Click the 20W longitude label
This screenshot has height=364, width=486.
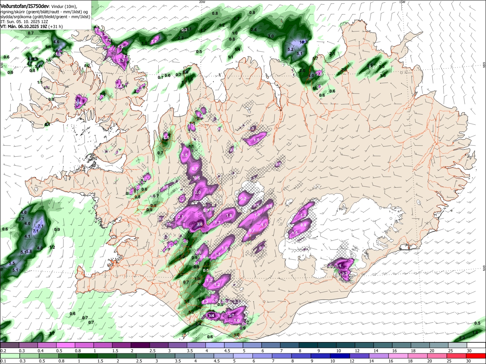tap(202, 2)
